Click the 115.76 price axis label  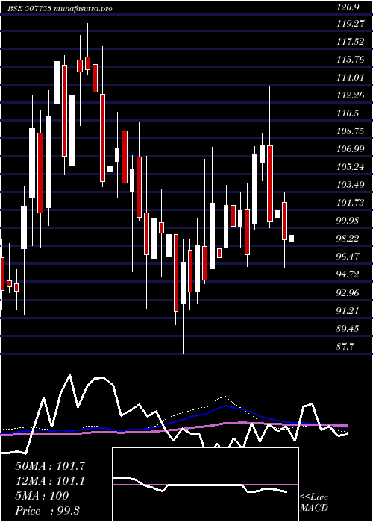pyautogui.click(x=350, y=60)
